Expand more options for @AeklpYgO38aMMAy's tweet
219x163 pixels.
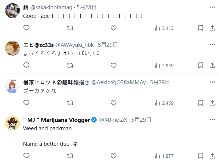click(x=212, y=82)
